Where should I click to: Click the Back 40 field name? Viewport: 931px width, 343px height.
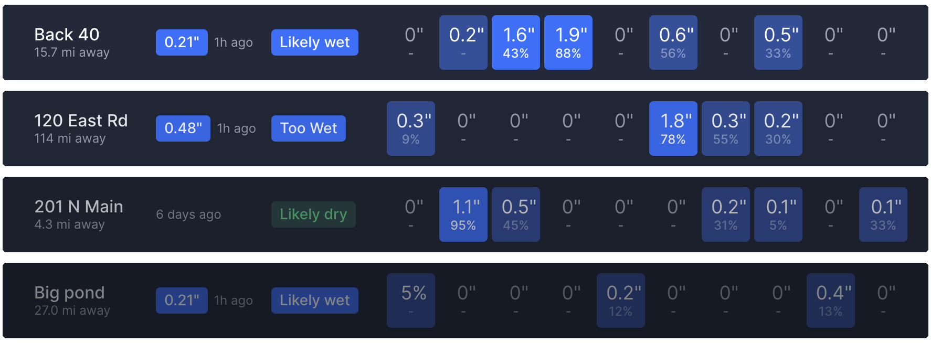point(67,35)
